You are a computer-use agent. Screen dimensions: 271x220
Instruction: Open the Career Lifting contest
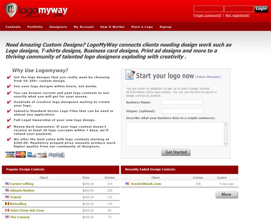(22, 184)
